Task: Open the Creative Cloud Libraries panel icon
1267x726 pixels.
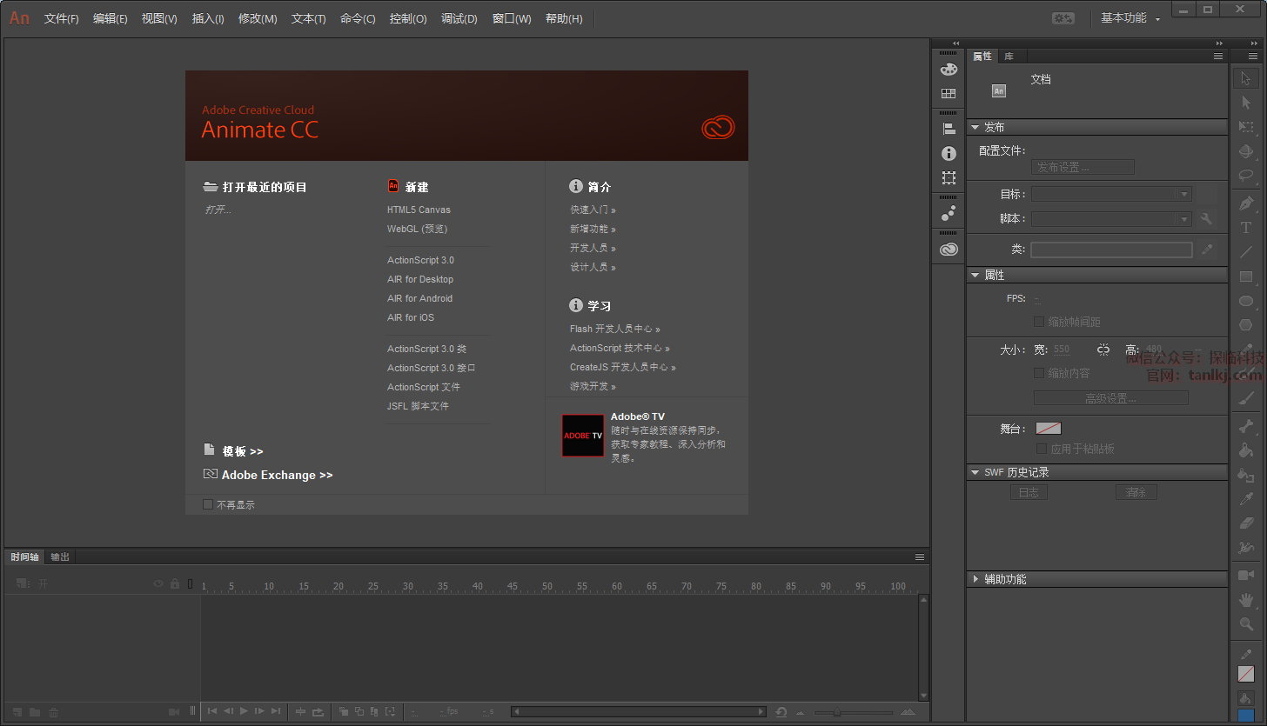Action: pyautogui.click(x=949, y=250)
